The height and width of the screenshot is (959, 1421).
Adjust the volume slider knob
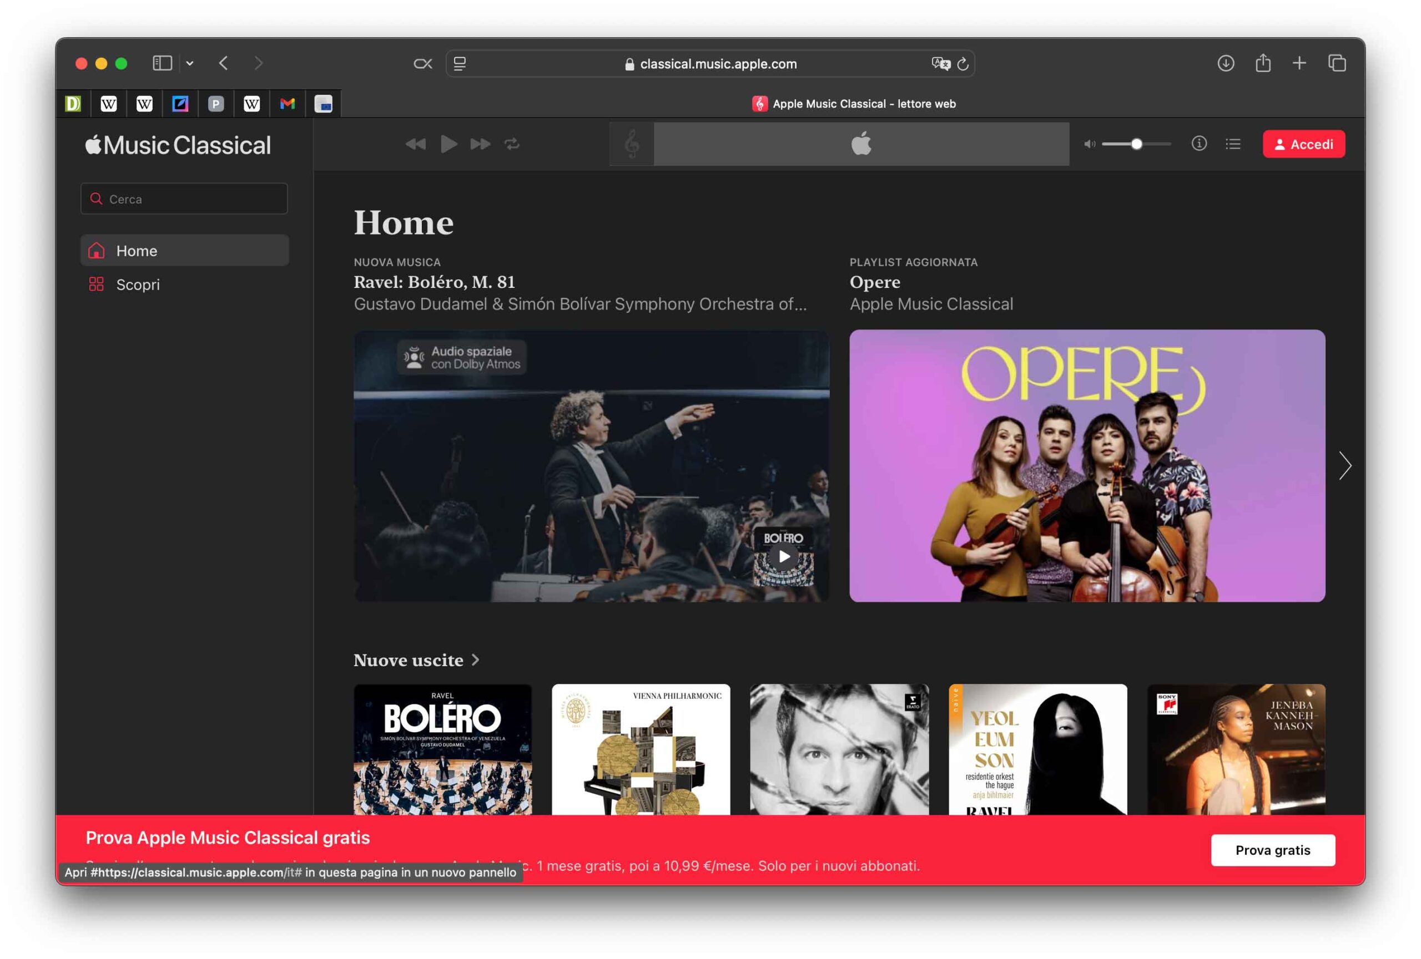(x=1136, y=144)
